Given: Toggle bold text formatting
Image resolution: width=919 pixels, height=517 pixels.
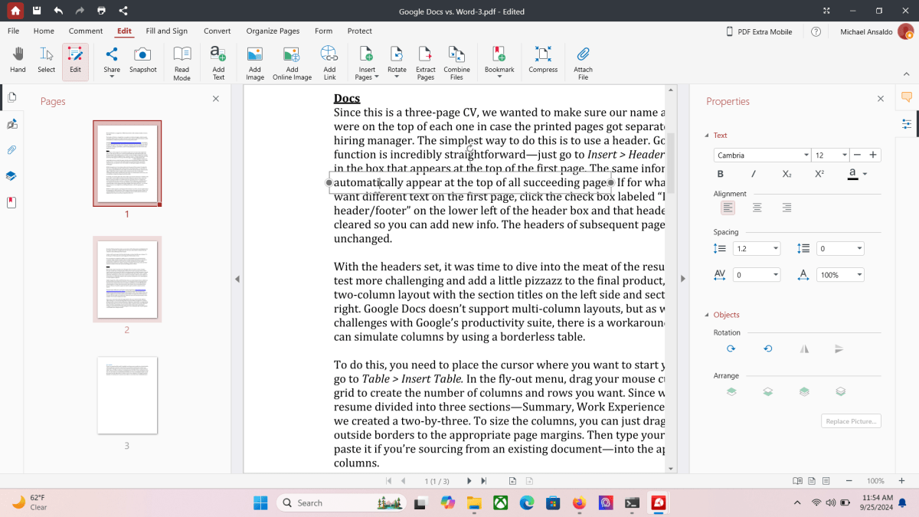Looking at the screenshot, I should (x=721, y=174).
